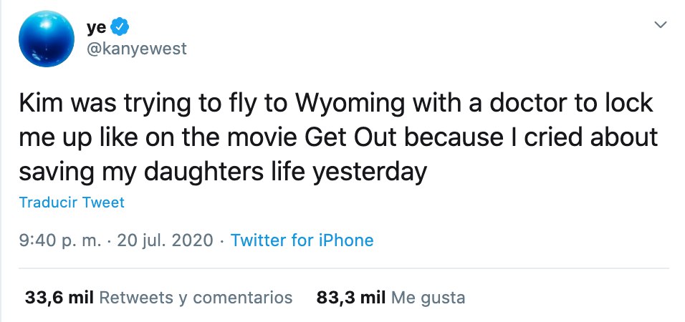
Task: Click the "33,6 mil" retweet count number
Action: (x=60, y=298)
